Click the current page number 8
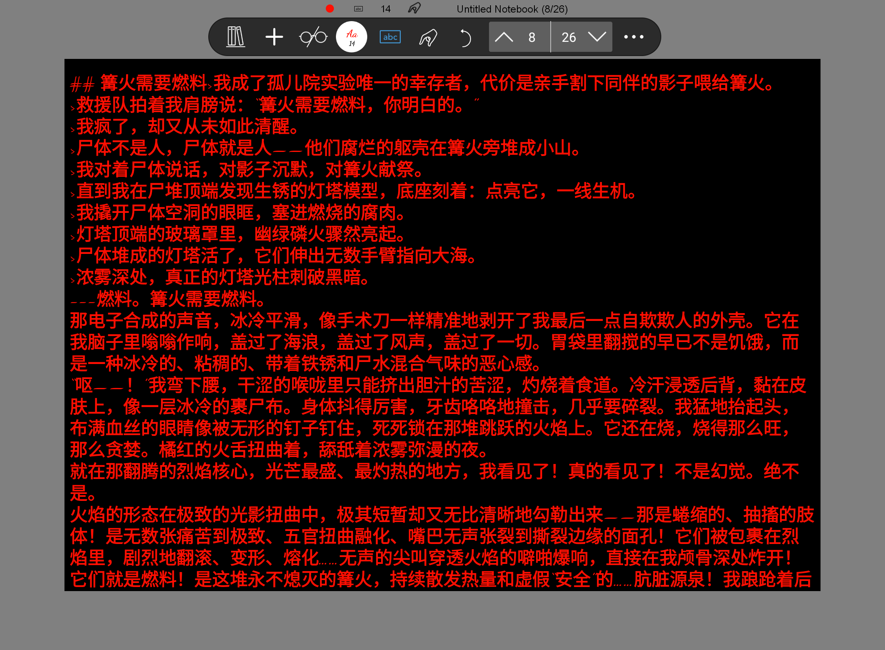This screenshot has width=885, height=650. point(532,37)
